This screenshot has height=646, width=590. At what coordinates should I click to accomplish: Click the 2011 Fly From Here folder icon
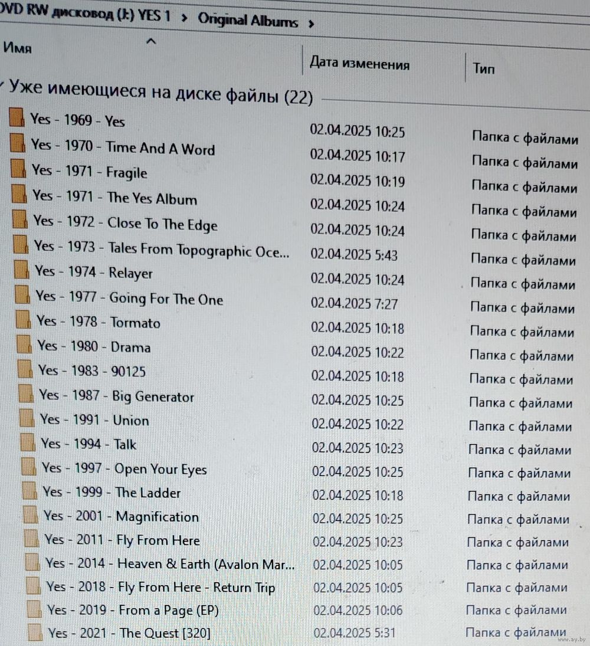coord(31,538)
